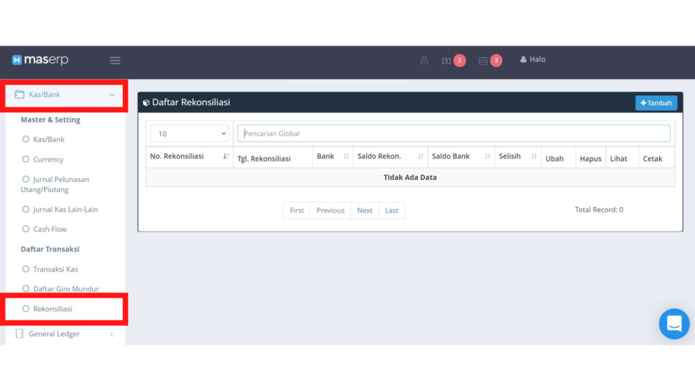Image resolution: width=695 pixels, height=391 pixels.
Task: Select Transaksi Kas in sidebar
Action: [55, 269]
